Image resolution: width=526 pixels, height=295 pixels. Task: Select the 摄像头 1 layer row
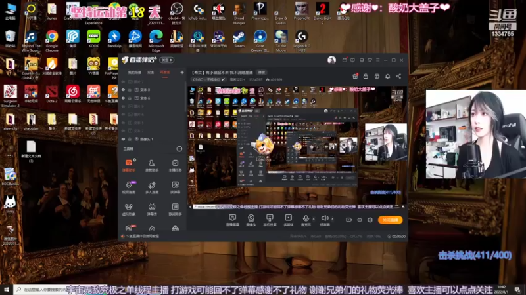[153, 139]
